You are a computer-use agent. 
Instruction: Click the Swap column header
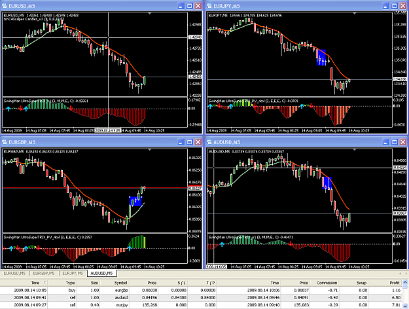pyautogui.click(x=353, y=283)
